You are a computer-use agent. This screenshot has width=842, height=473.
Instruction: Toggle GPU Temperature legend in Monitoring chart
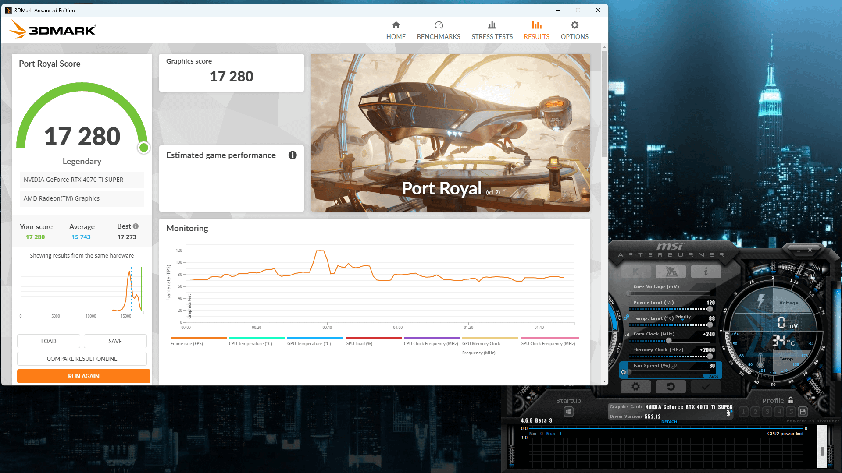pos(315,341)
